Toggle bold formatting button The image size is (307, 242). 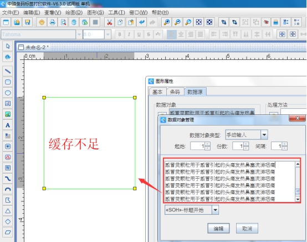(x=120, y=34)
